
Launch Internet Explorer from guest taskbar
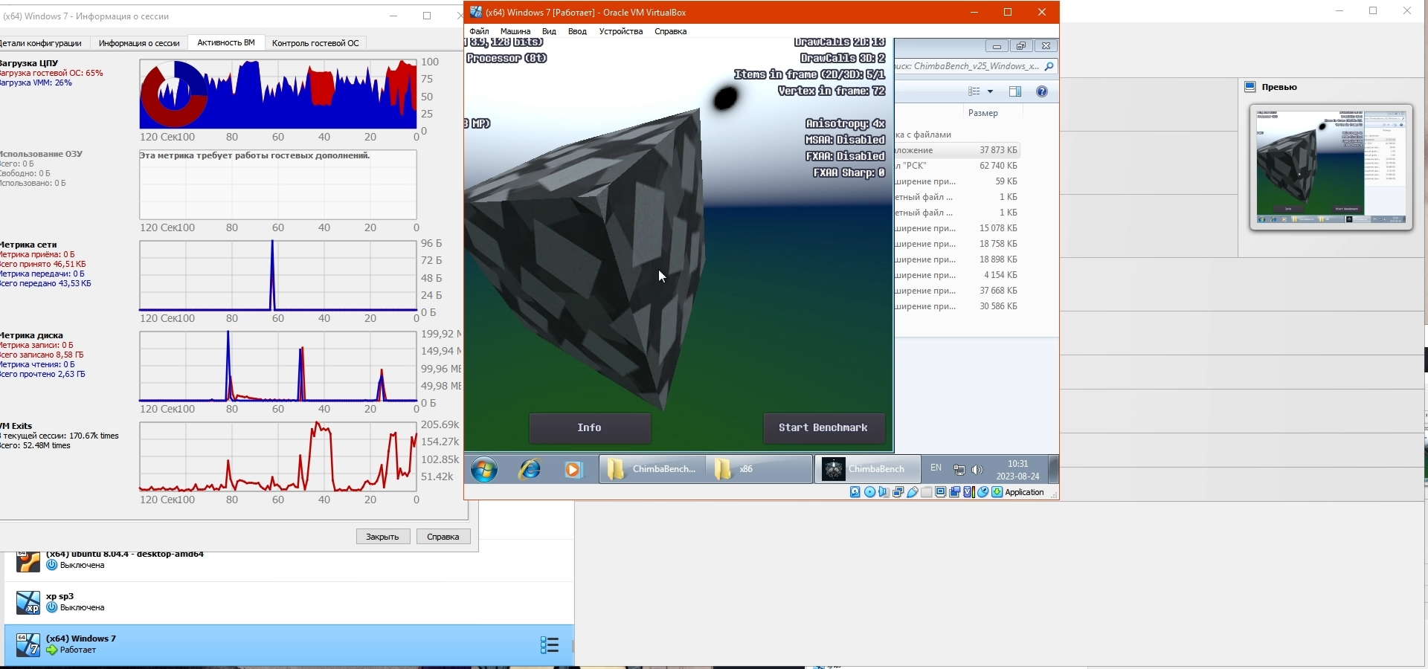click(x=530, y=469)
